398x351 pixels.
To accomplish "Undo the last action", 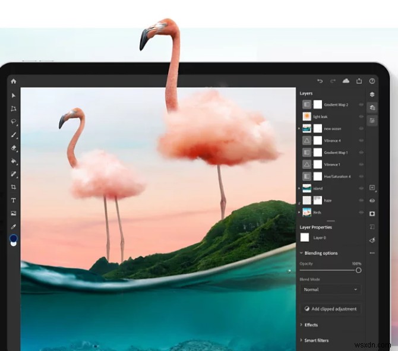I will pyautogui.click(x=320, y=81).
